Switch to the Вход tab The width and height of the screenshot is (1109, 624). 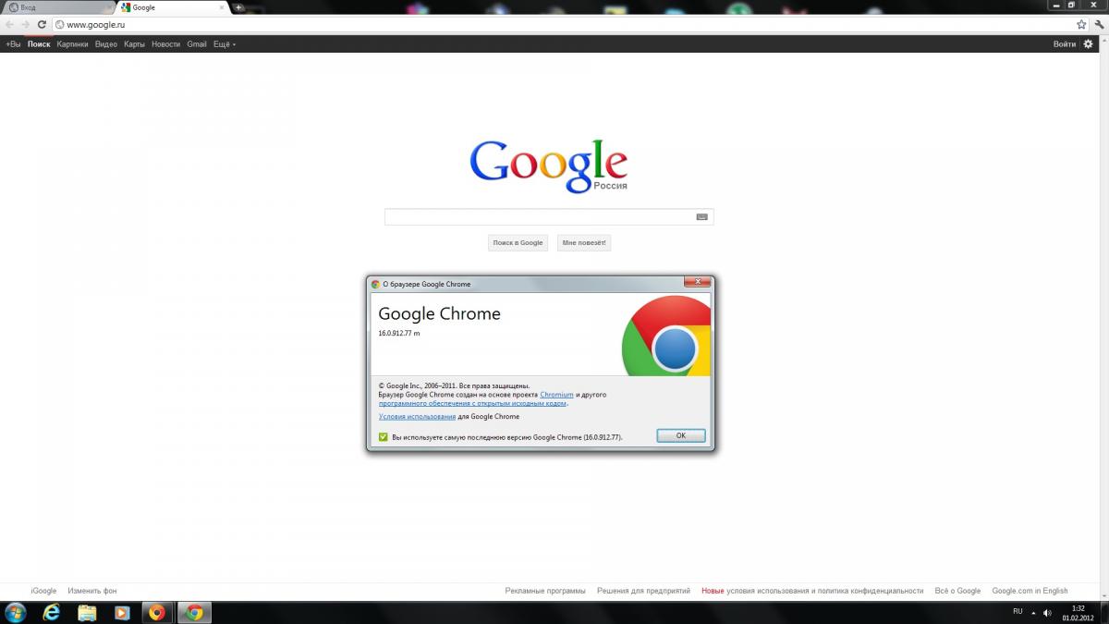55,7
